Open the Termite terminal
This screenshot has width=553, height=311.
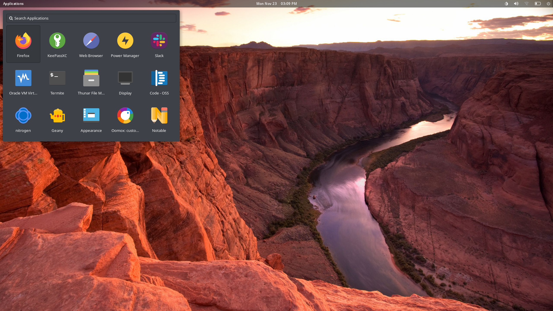tap(57, 81)
